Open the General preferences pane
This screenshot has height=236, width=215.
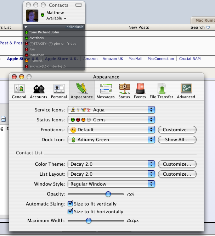(19, 91)
